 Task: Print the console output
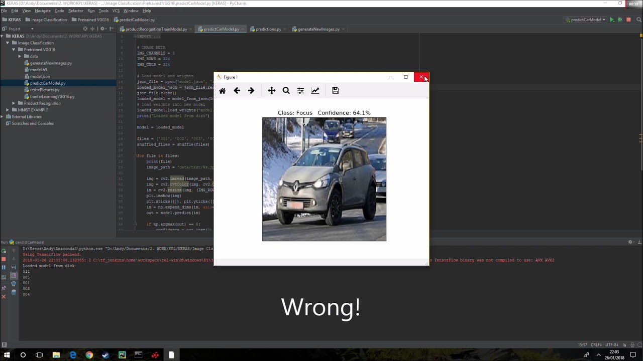(x=14, y=284)
